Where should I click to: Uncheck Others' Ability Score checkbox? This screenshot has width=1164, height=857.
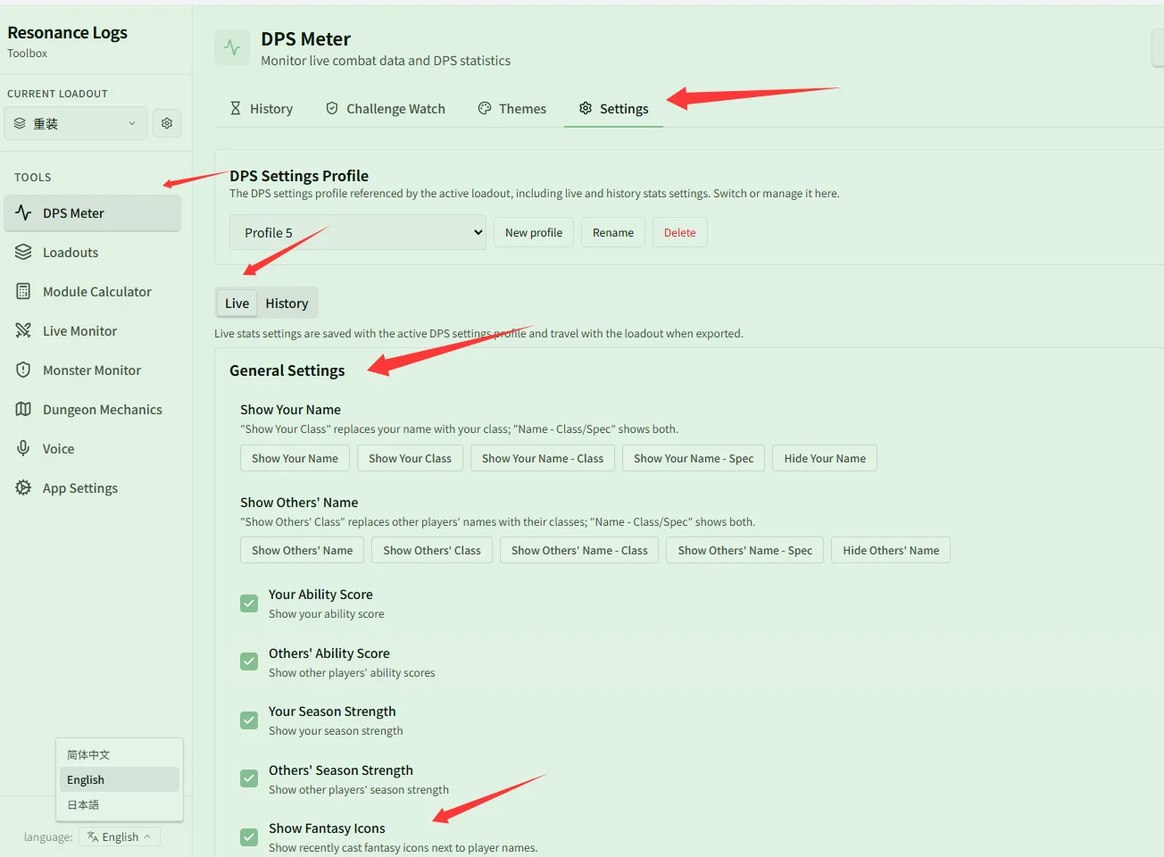249,661
